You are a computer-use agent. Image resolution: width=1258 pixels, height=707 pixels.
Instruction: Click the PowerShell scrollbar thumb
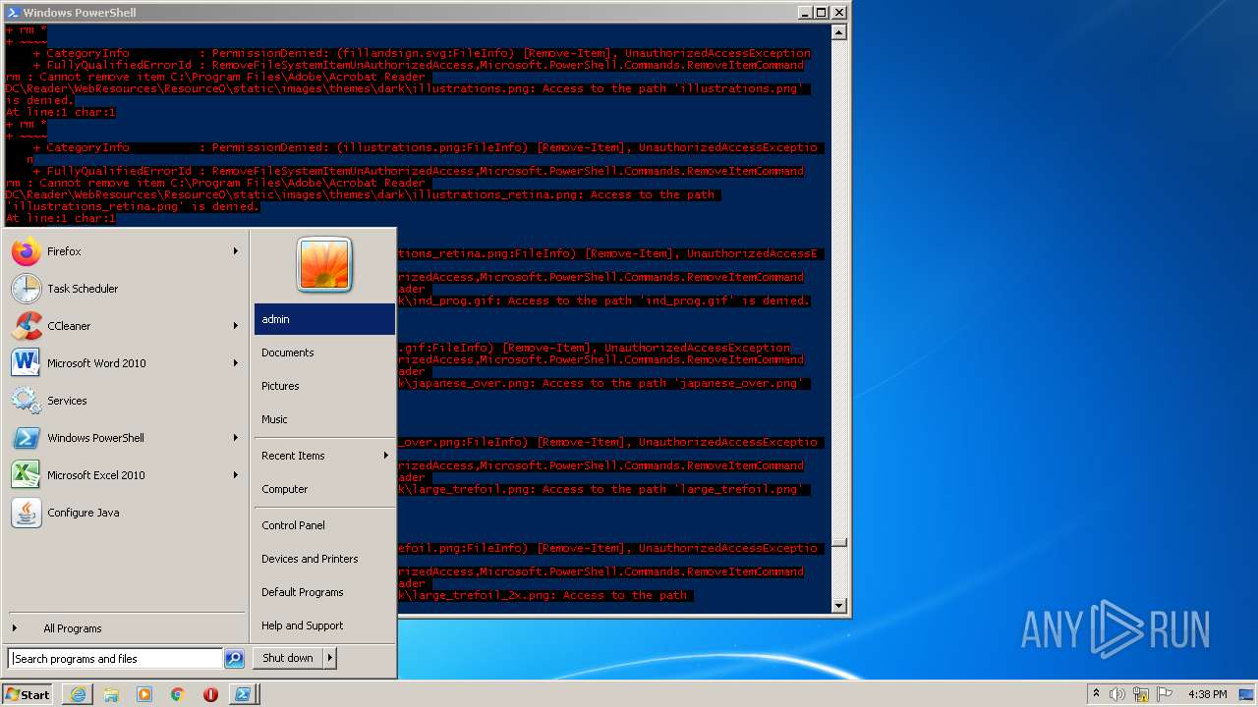coord(838,541)
